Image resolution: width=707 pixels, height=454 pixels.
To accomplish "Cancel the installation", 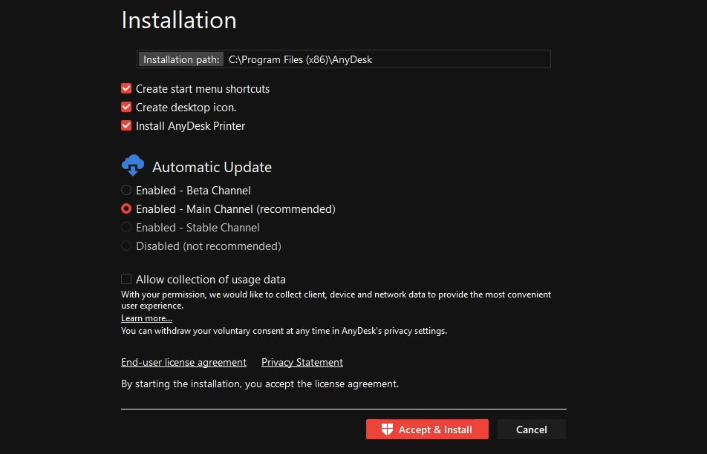I will (531, 430).
